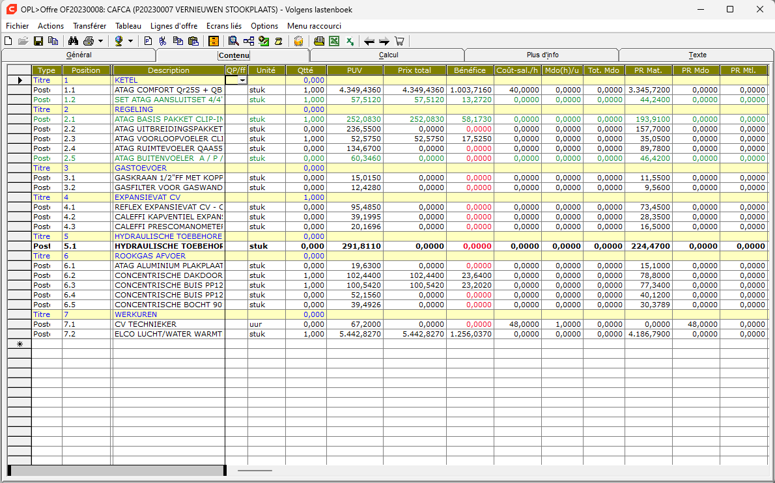Screen dimensions: 775x483
Task: Click the PUV column header
Action: tap(355, 70)
